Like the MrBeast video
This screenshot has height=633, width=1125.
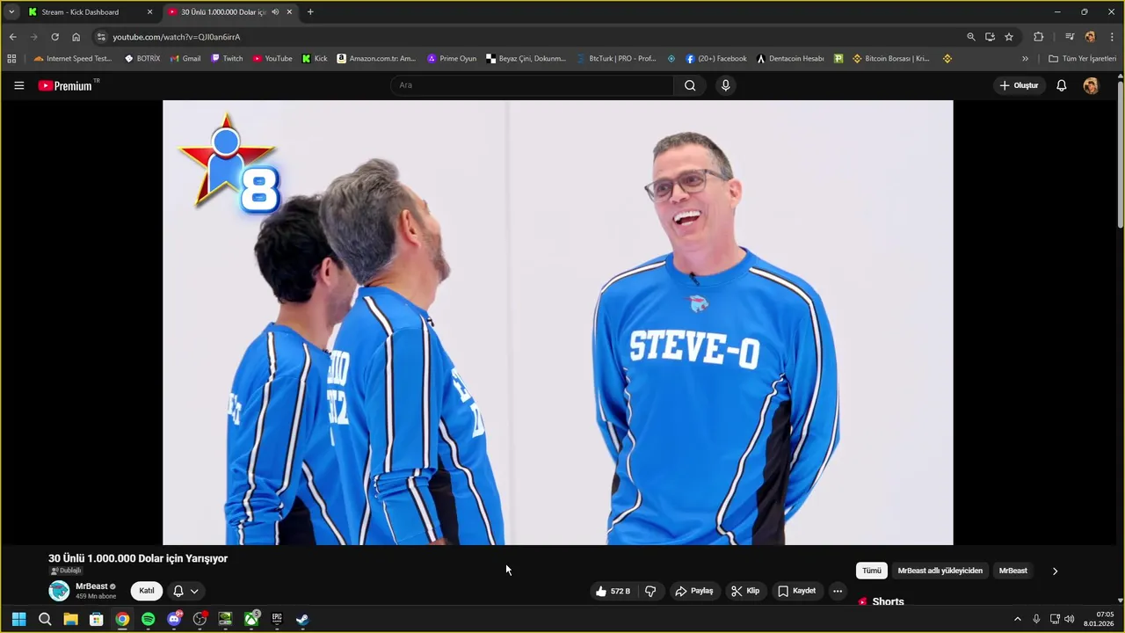click(613, 591)
